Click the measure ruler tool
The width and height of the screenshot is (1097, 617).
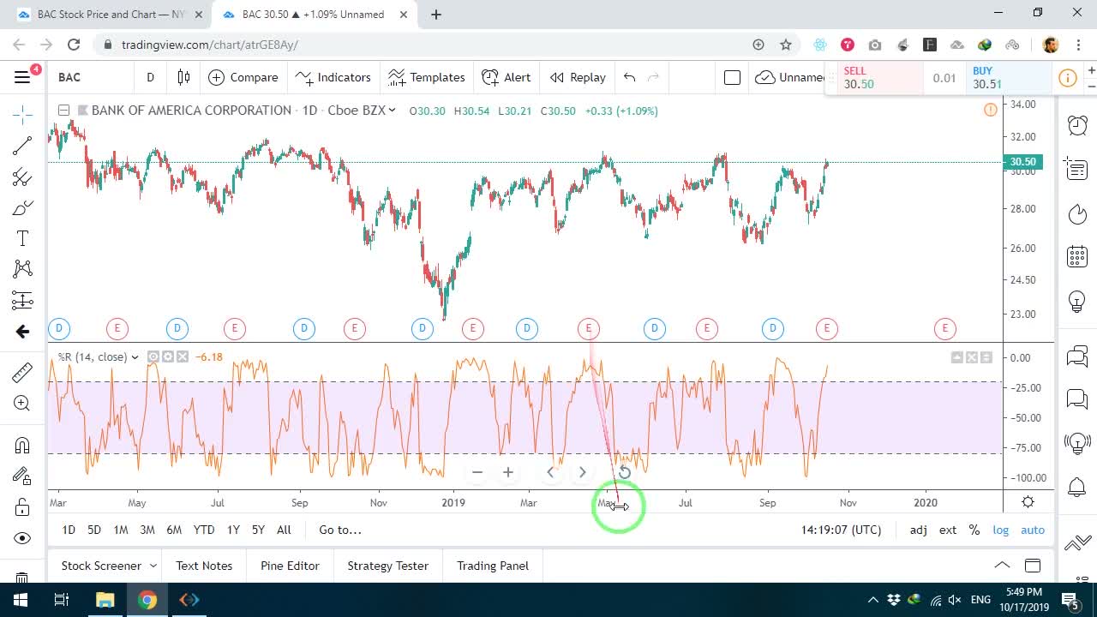pyautogui.click(x=22, y=372)
